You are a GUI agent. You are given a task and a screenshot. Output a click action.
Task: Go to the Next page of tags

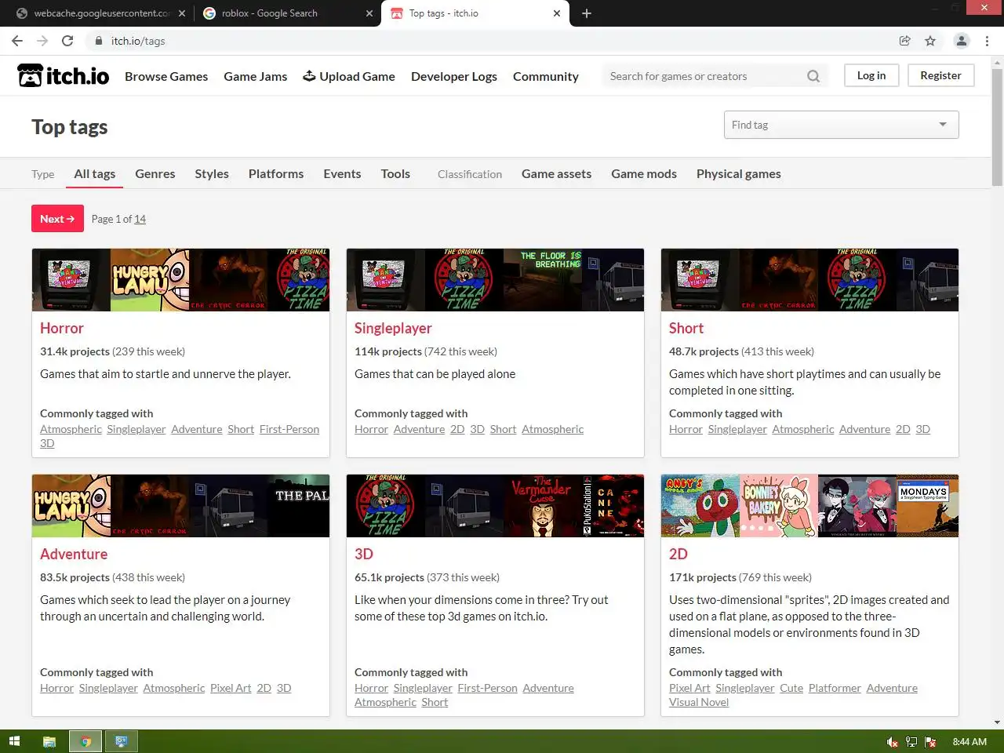point(57,219)
